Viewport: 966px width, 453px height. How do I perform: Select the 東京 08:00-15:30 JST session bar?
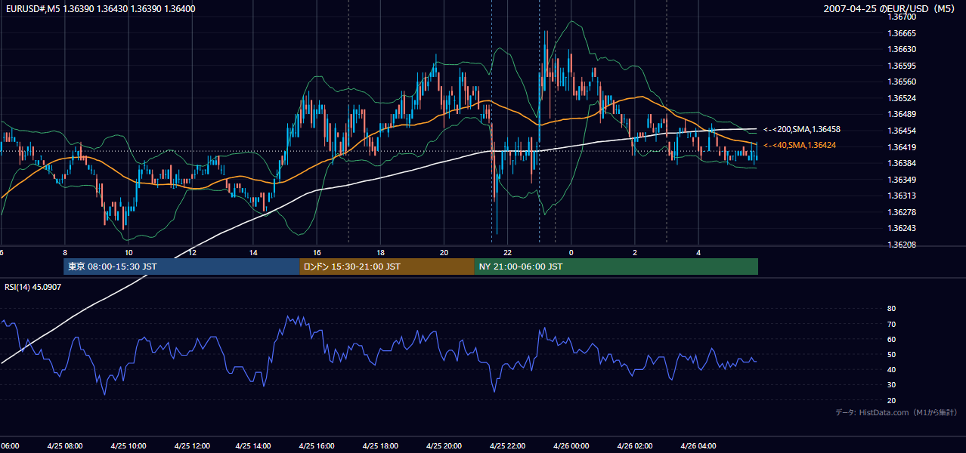point(181,267)
